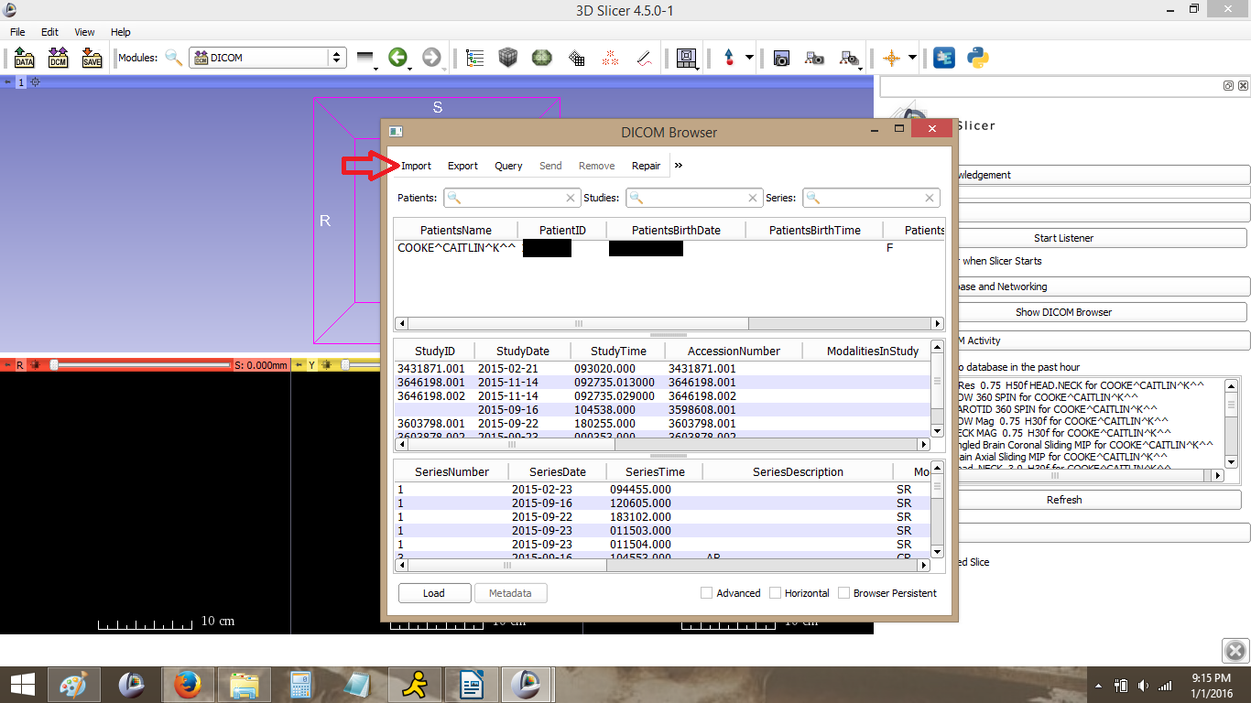Open the DATA load dialog icon
This screenshot has height=703, width=1251.
pyautogui.click(x=25, y=58)
